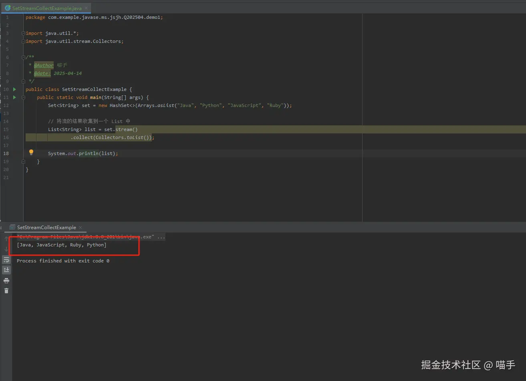
Task: Click the Javadoc fold end marker on line 9
Action: click(23, 81)
